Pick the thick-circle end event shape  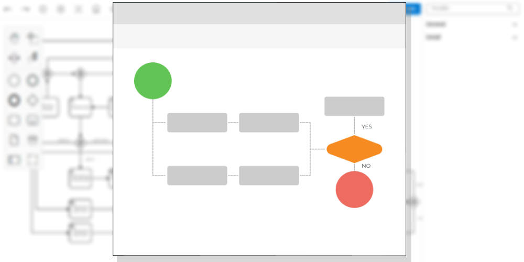pos(15,100)
